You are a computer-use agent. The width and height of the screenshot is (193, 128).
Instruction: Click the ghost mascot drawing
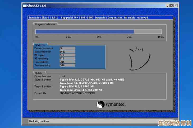pos(139,58)
